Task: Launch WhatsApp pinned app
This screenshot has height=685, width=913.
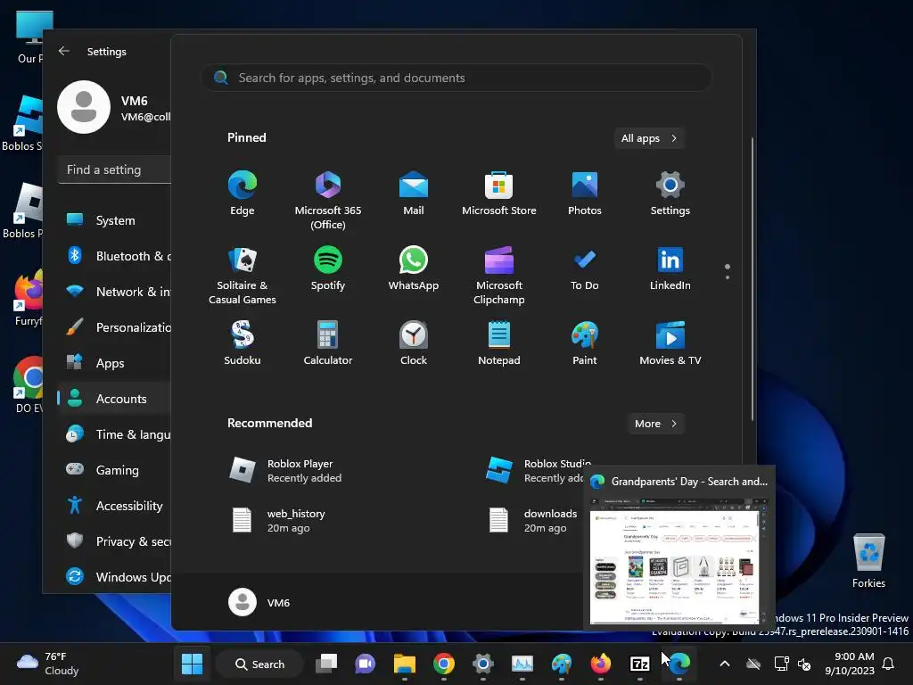Action: click(414, 268)
